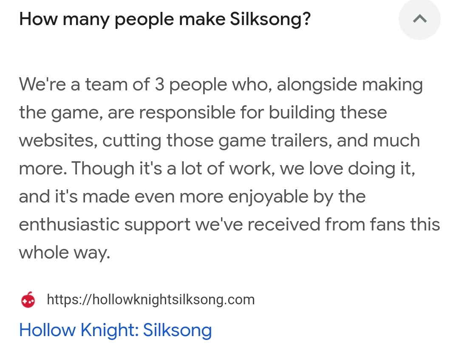459x348 pixels.
Task: Click the gray circle around the chevron
Action: [x=419, y=19]
